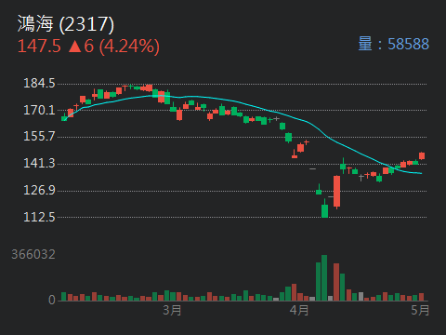Click the red up-triangle change indicator

click(x=74, y=47)
